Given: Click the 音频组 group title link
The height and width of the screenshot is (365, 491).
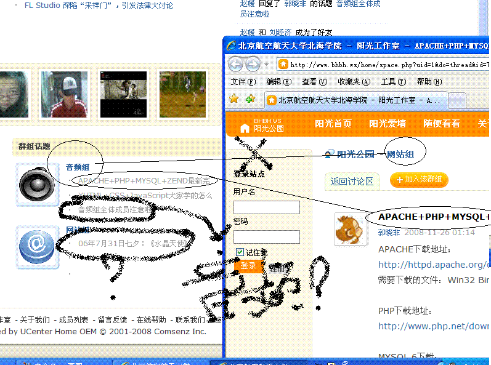Looking at the screenshot, I should click(78, 167).
